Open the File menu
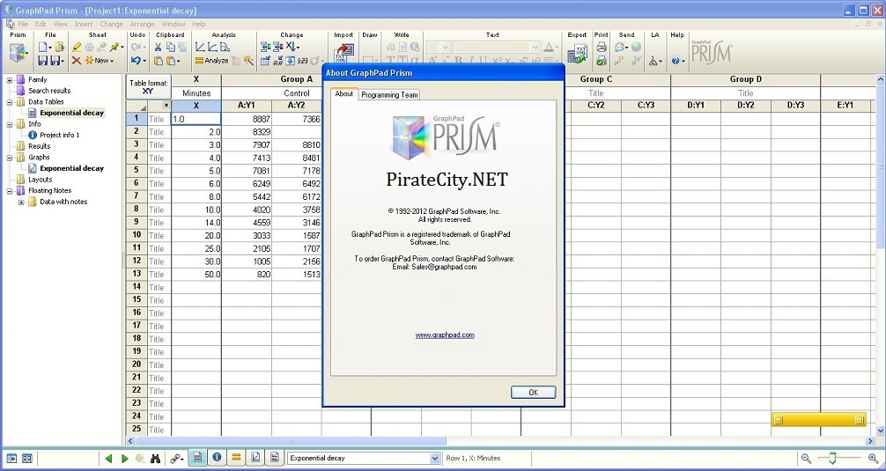Image resolution: width=886 pixels, height=471 pixels. coord(23,25)
